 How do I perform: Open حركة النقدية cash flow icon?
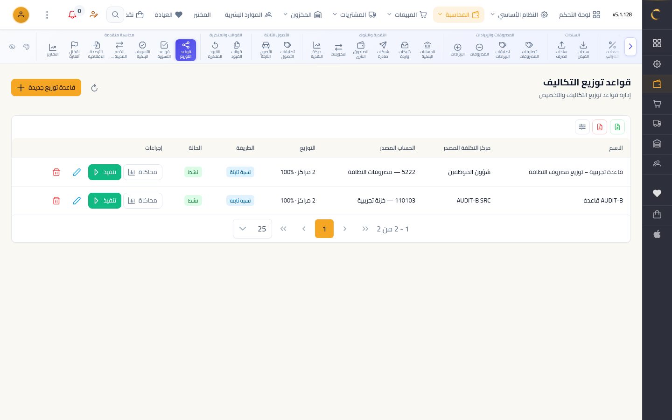[317, 50]
